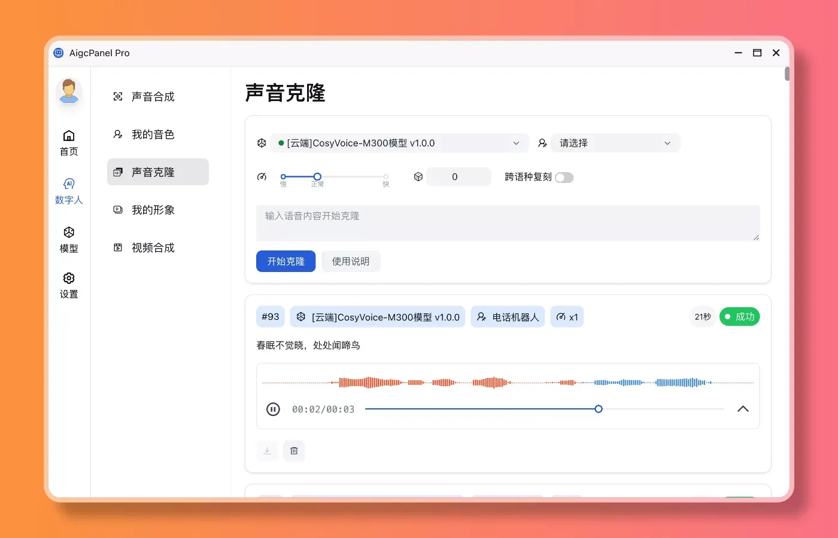
Task: Open 设置 settings gear
Action: click(x=69, y=285)
